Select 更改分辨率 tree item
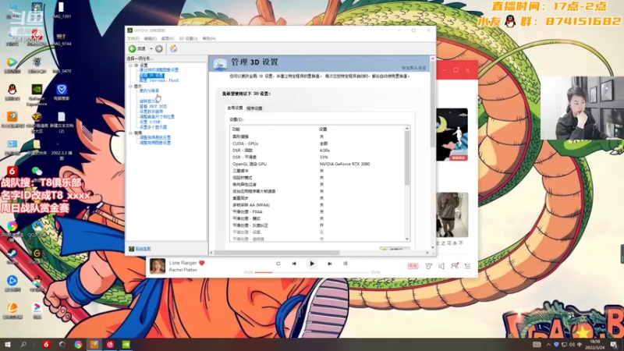 click(149, 90)
